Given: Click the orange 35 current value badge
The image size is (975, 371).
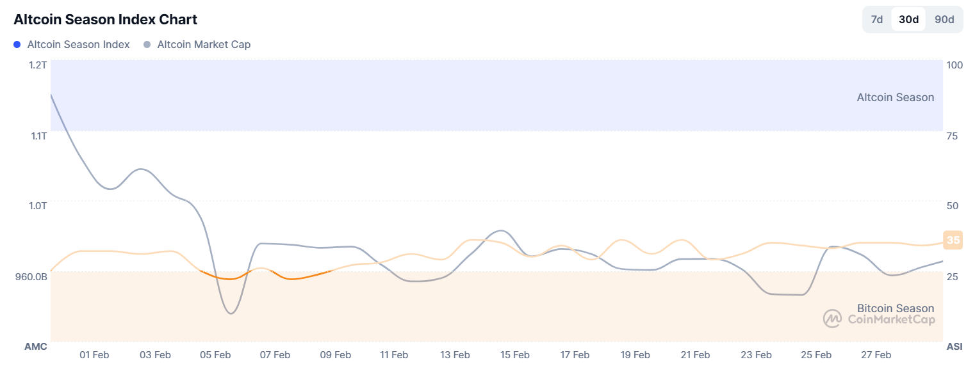Looking at the screenshot, I should point(953,241).
